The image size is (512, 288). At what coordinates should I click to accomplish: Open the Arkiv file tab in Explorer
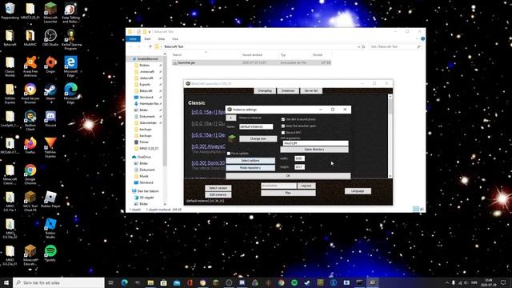[x=133, y=39]
